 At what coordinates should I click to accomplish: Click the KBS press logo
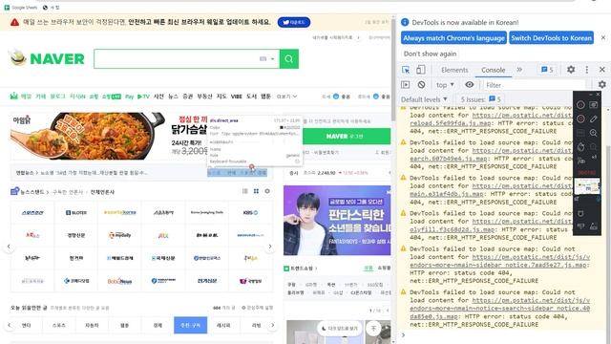pyautogui.click(x=250, y=212)
